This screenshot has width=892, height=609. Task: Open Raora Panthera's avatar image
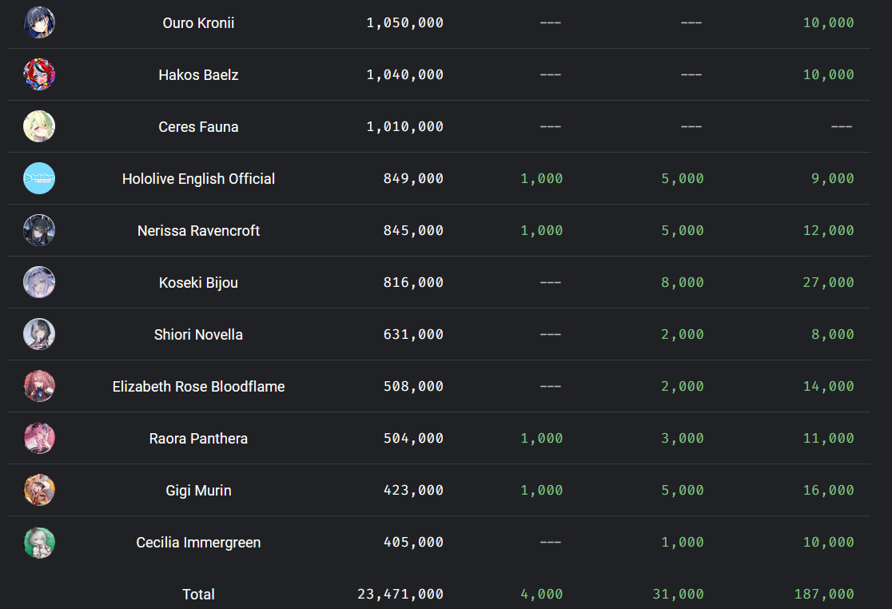[x=39, y=439]
